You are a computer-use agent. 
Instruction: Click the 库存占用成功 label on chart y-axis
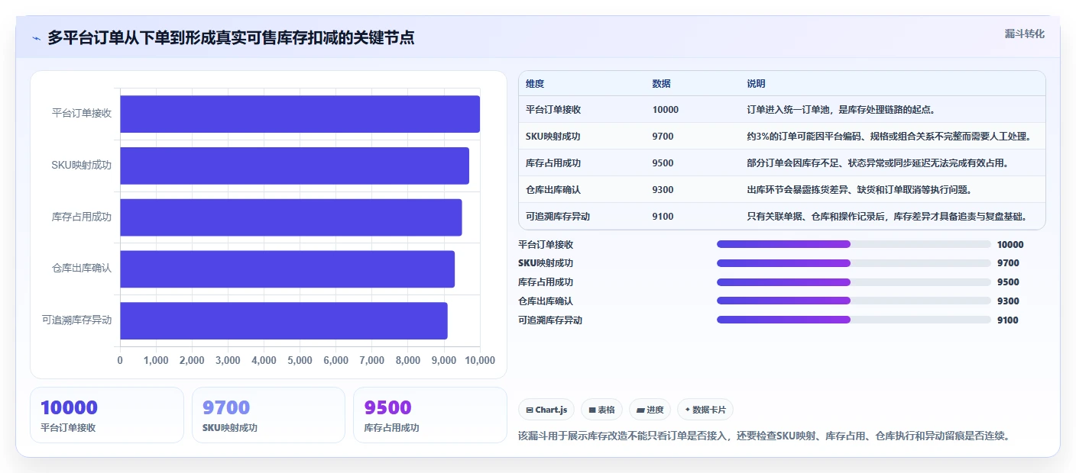tap(82, 217)
